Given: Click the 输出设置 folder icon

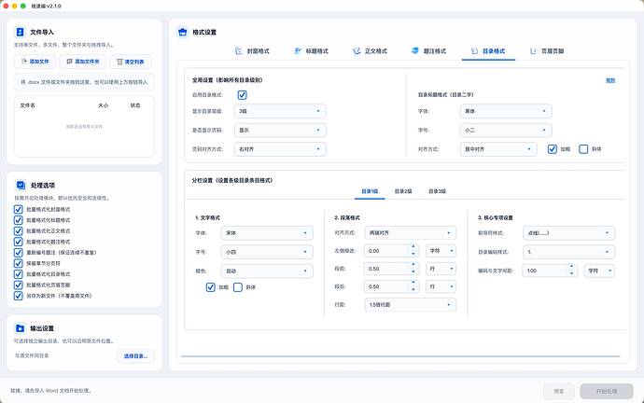Looking at the screenshot, I should 20,328.
